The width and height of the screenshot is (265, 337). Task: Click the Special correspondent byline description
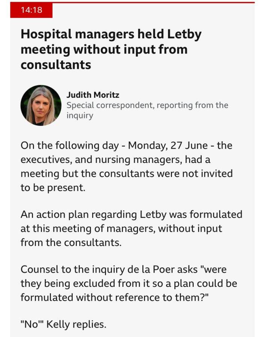click(x=147, y=110)
